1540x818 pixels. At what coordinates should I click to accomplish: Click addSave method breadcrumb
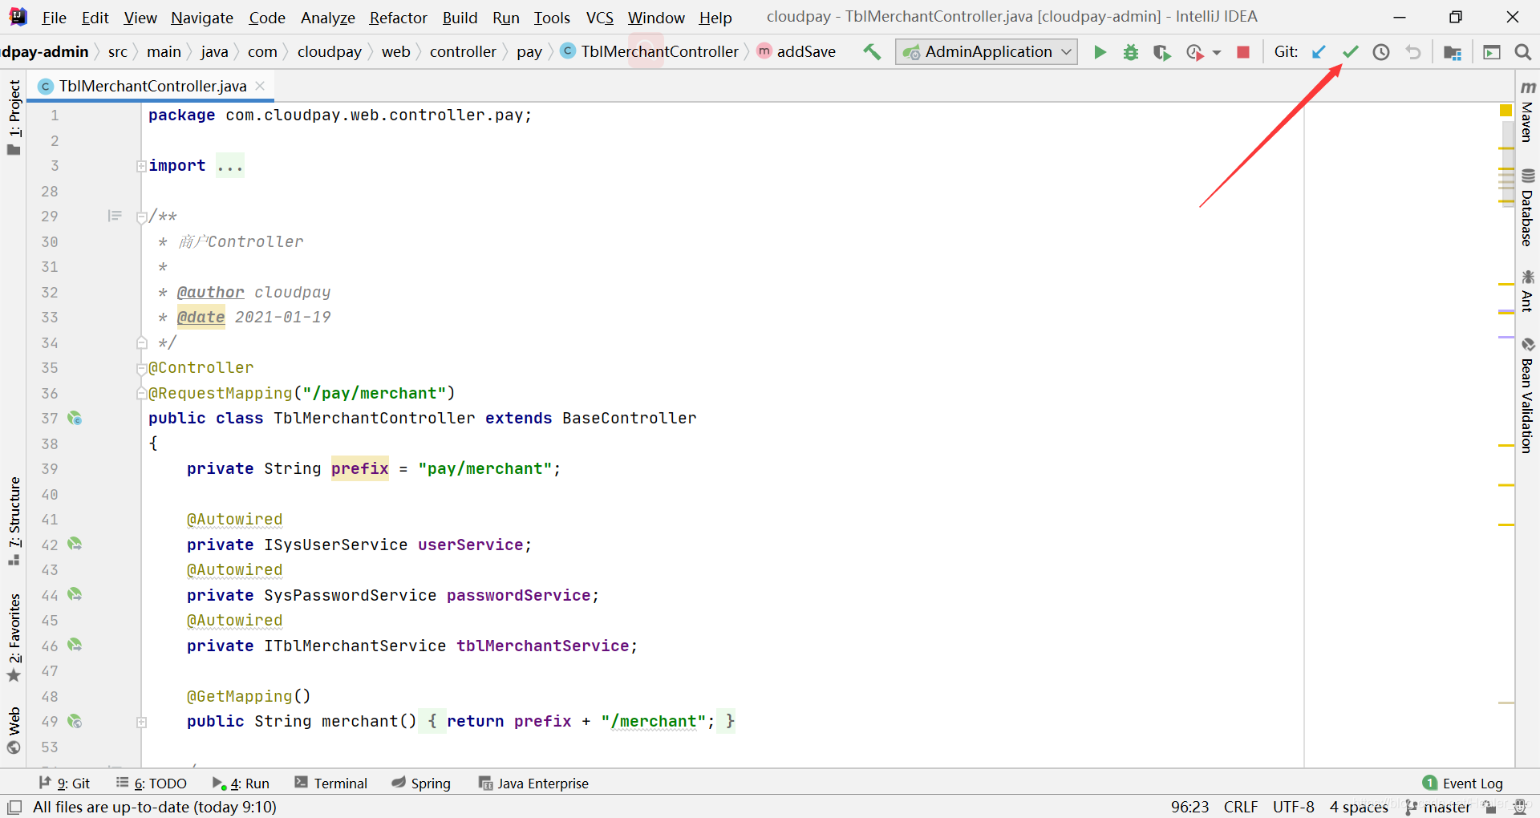point(796,52)
